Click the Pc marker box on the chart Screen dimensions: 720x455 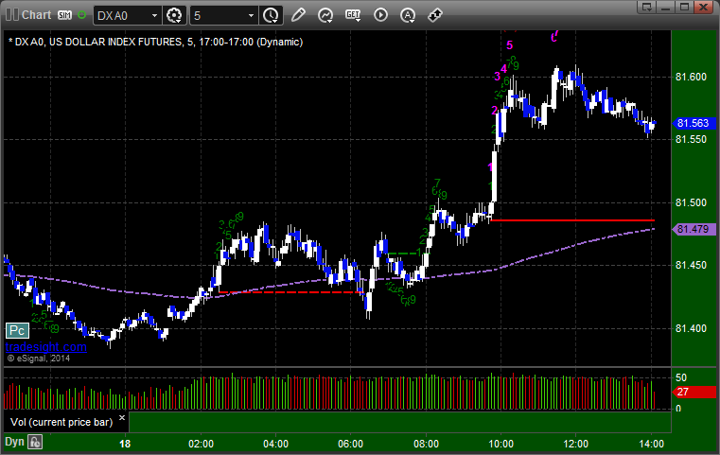point(17,330)
